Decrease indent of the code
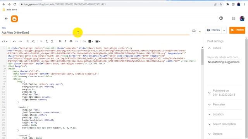 [x=52, y=41]
